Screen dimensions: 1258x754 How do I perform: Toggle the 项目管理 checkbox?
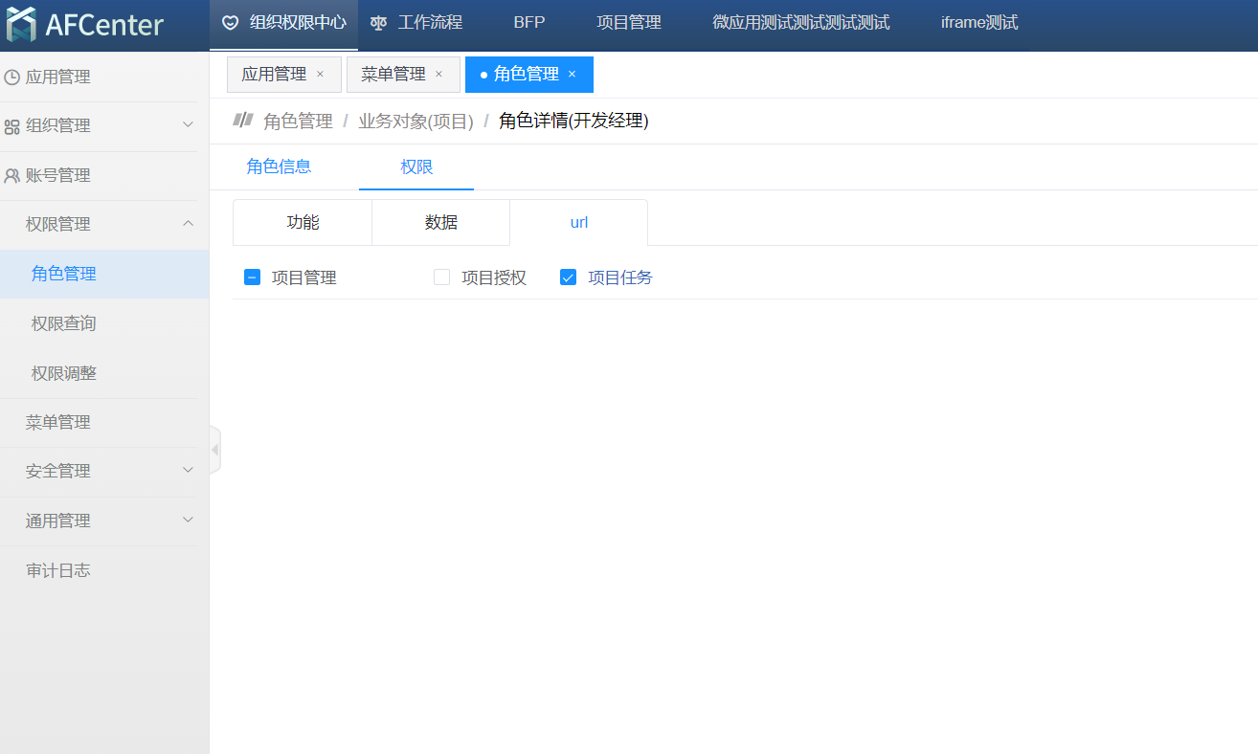[x=252, y=277]
